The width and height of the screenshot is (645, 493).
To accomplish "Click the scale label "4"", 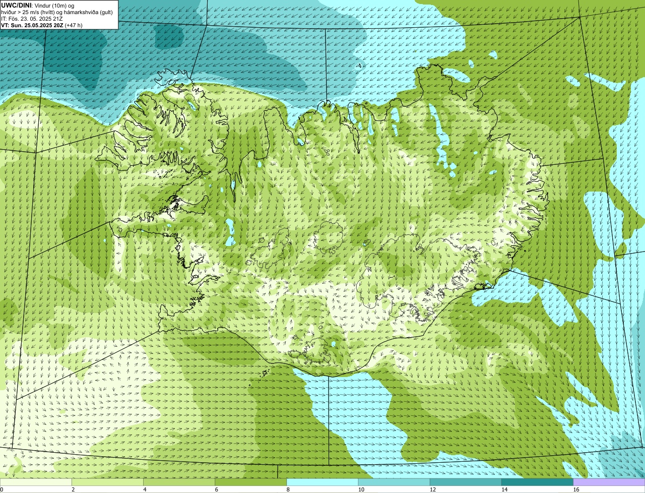I will coord(145,489).
